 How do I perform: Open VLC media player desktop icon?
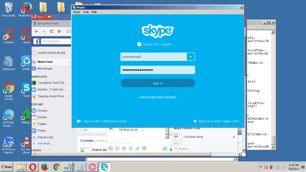(26, 145)
